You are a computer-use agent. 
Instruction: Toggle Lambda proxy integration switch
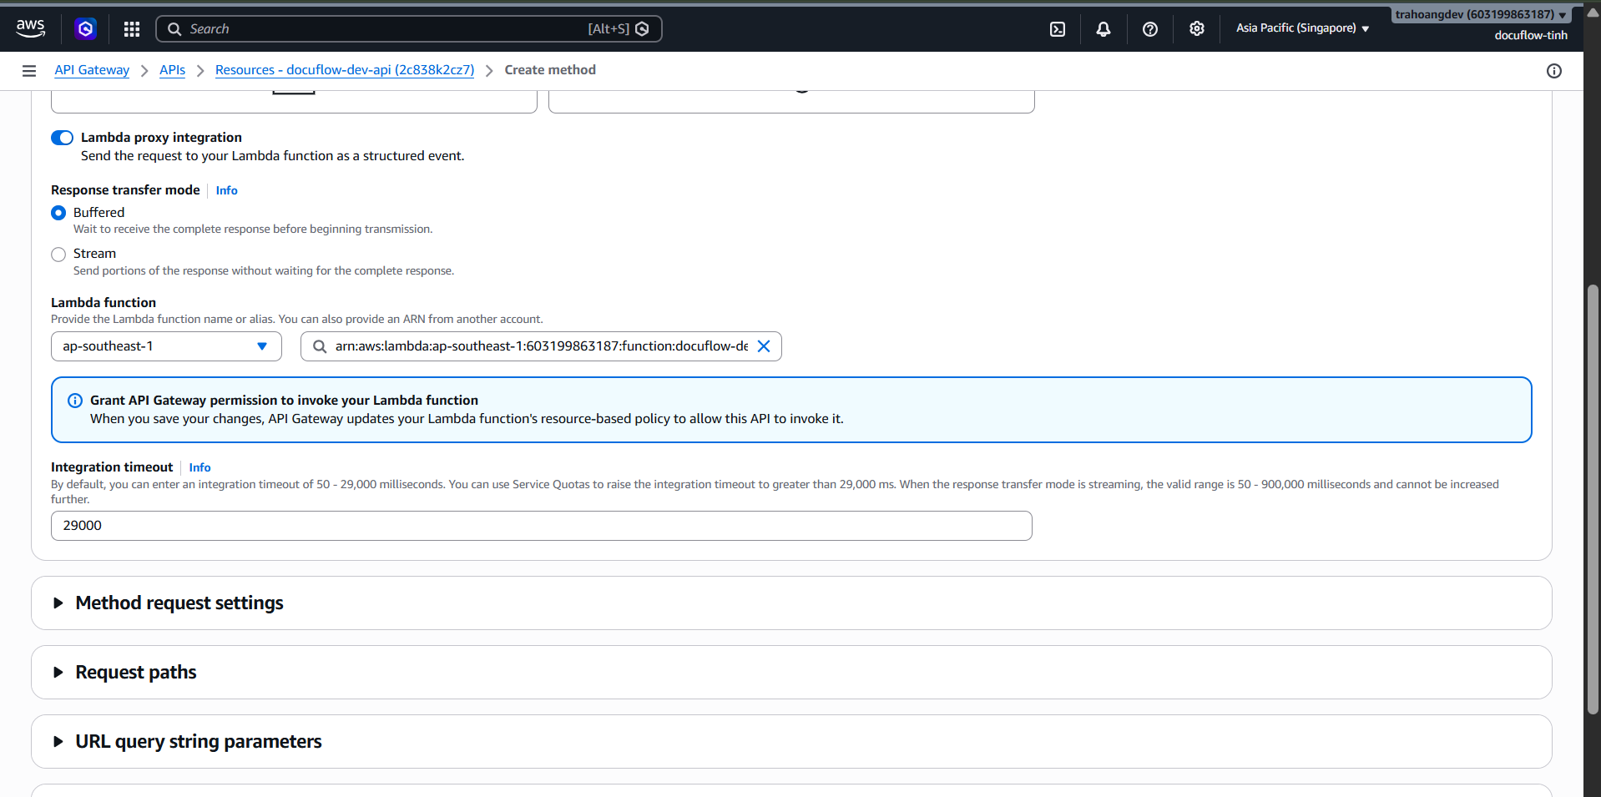pos(63,138)
